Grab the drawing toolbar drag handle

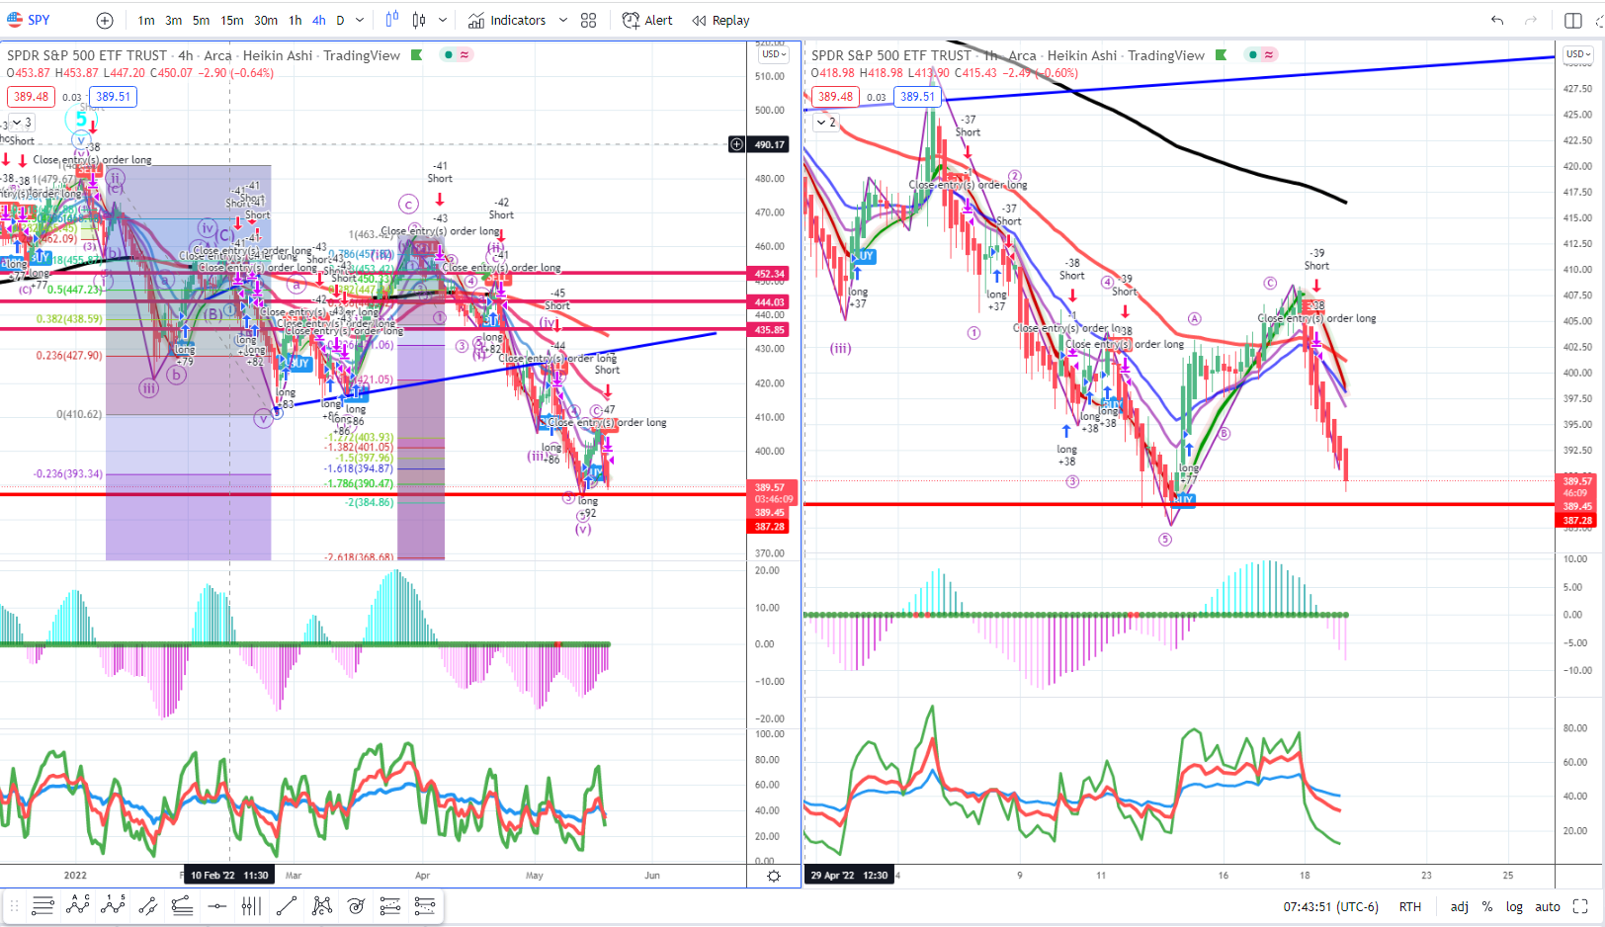(x=14, y=905)
